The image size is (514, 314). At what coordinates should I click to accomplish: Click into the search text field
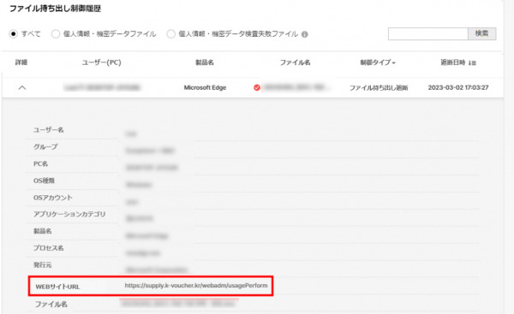(427, 33)
